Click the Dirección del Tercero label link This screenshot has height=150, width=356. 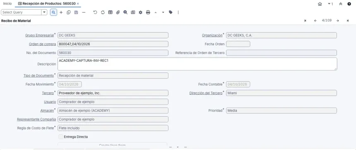coord(206,93)
